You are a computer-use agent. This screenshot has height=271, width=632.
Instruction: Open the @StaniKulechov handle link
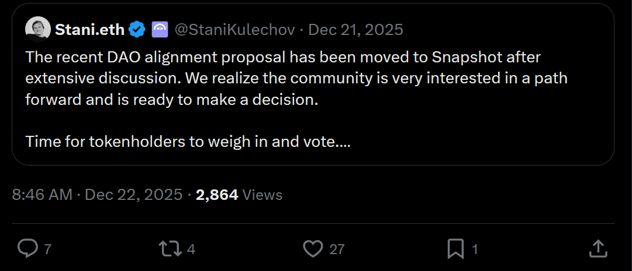tap(234, 29)
